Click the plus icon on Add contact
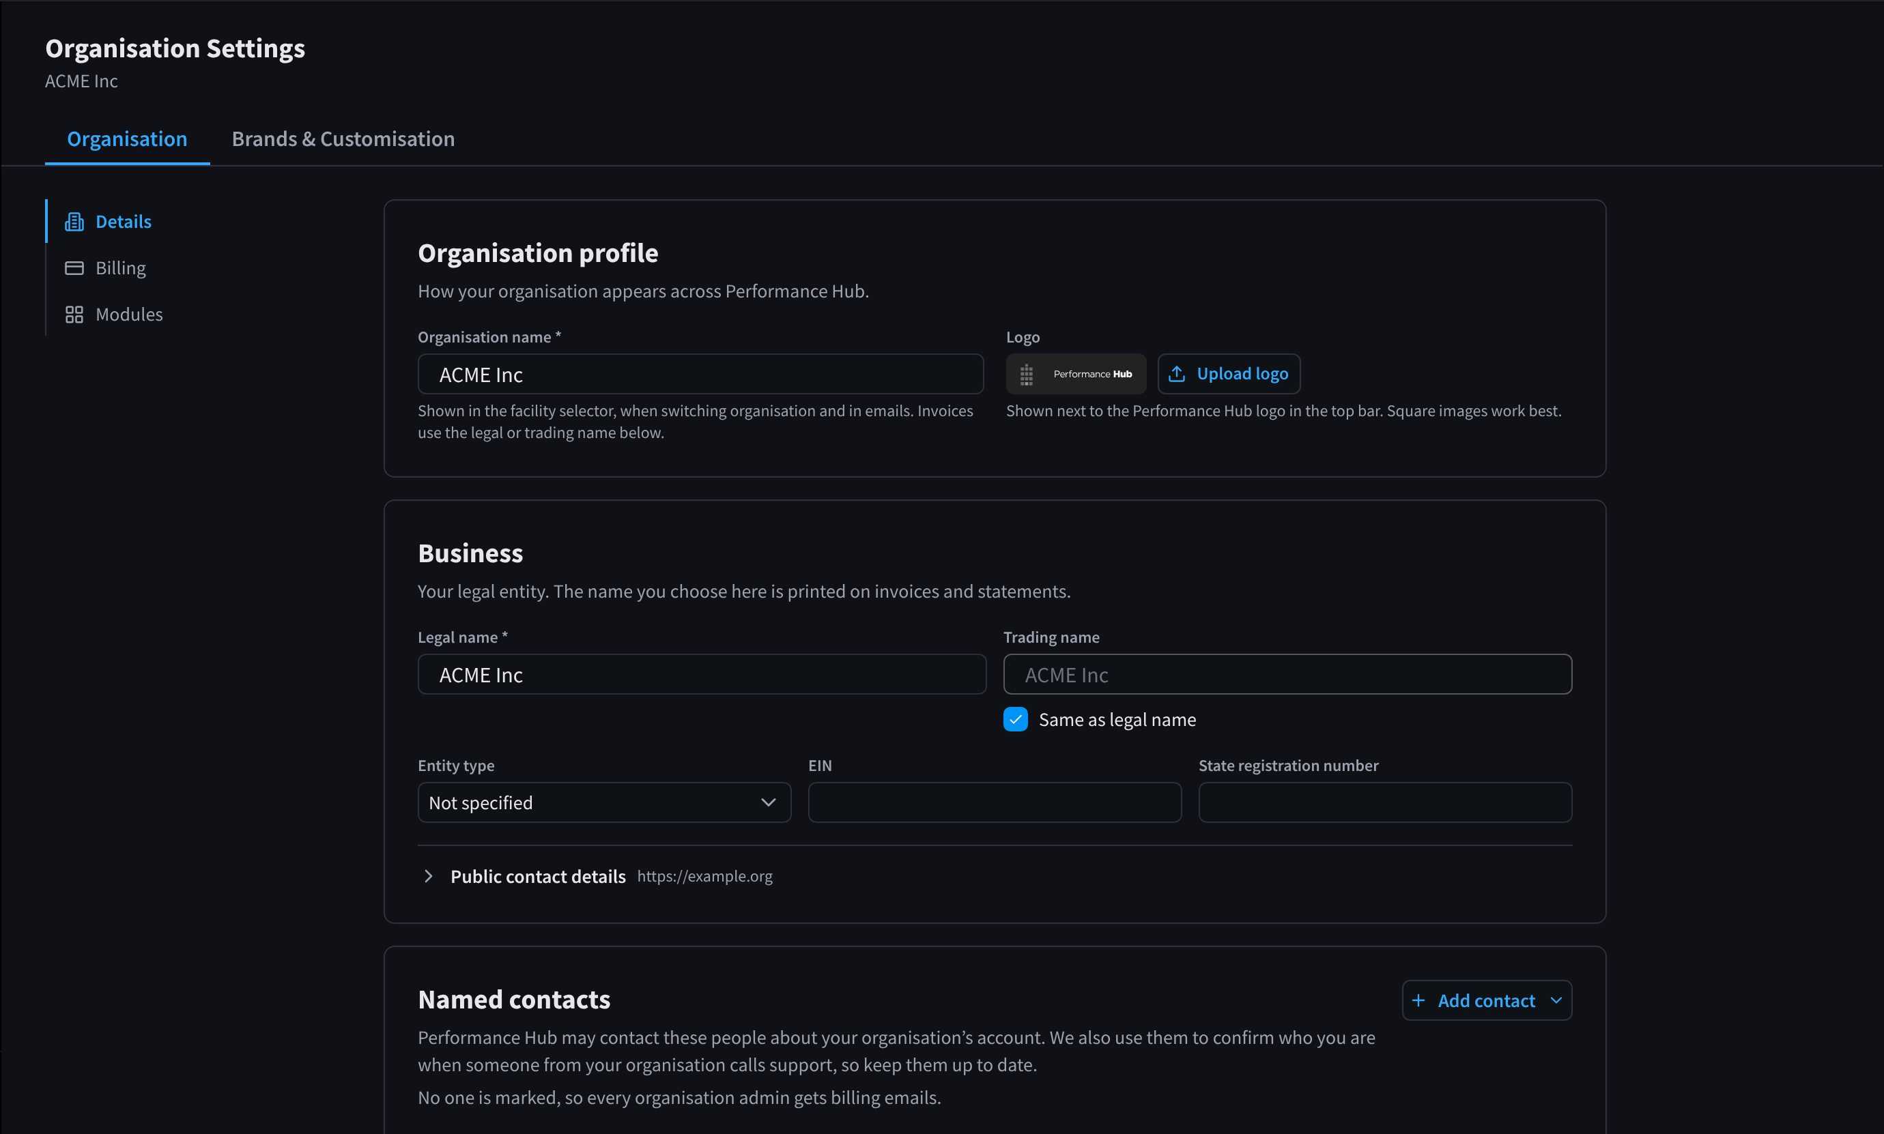 click(1418, 1000)
